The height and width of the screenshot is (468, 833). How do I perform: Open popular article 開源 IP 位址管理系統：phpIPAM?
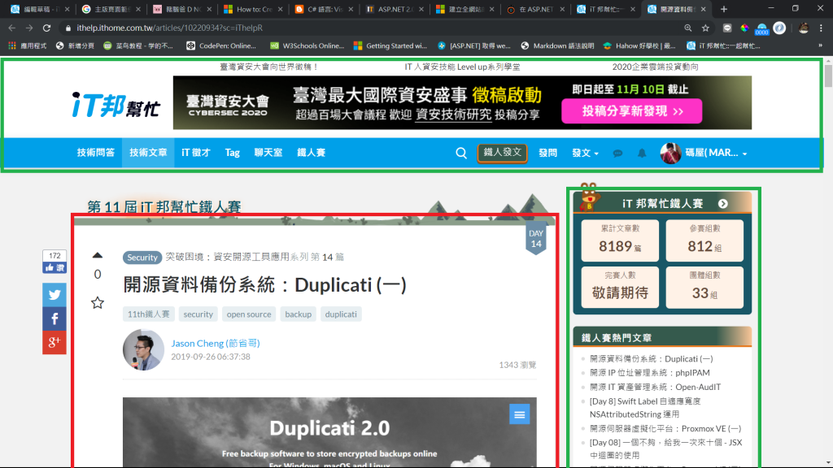(650, 373)
